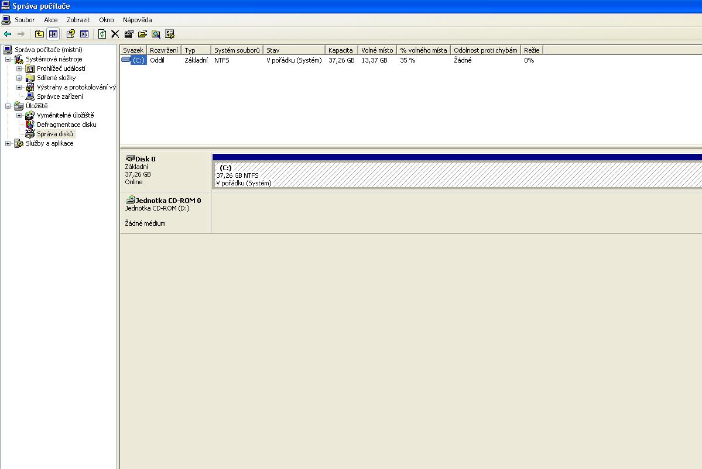Select Správa disků in tree

tap(55, 134)
